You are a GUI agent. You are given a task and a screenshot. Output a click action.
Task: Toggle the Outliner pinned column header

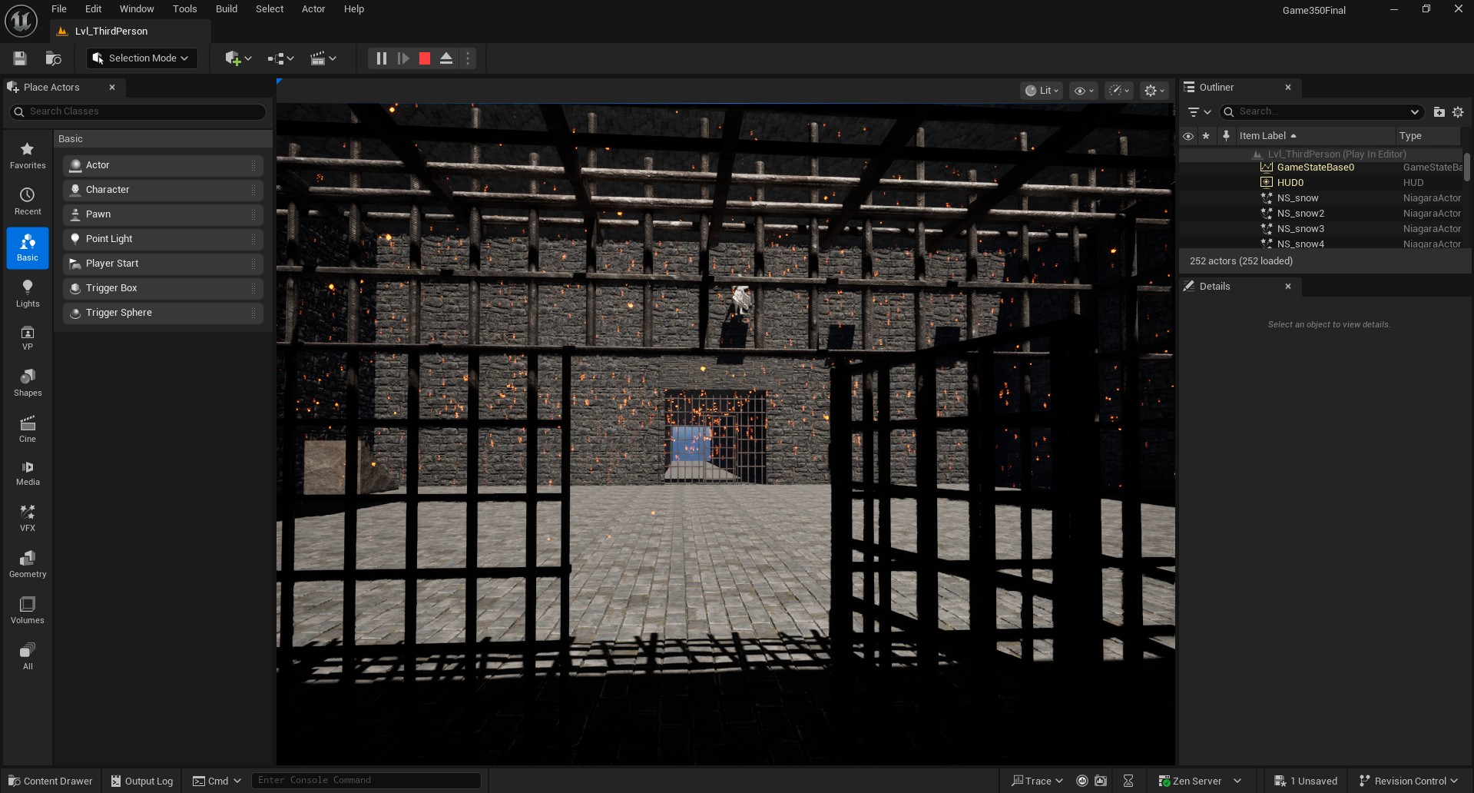(1226, 136)
